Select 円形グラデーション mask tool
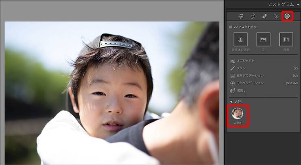Screen dimensions: 301x165 point(250,83)
